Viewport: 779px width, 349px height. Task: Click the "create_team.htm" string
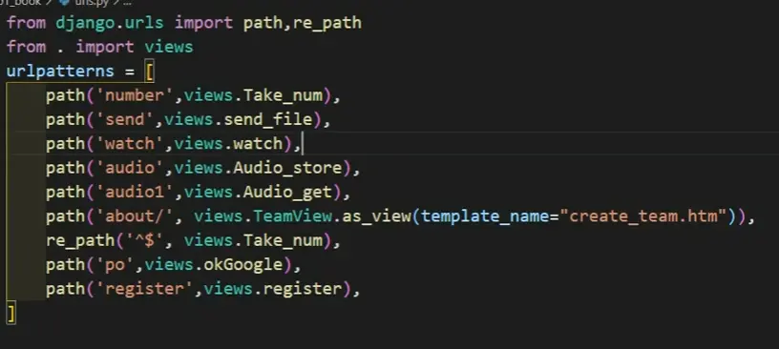[643, 216]
